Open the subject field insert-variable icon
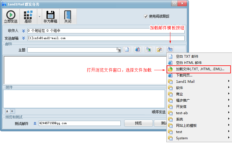The image size is (232, 143). click(119, 50)
